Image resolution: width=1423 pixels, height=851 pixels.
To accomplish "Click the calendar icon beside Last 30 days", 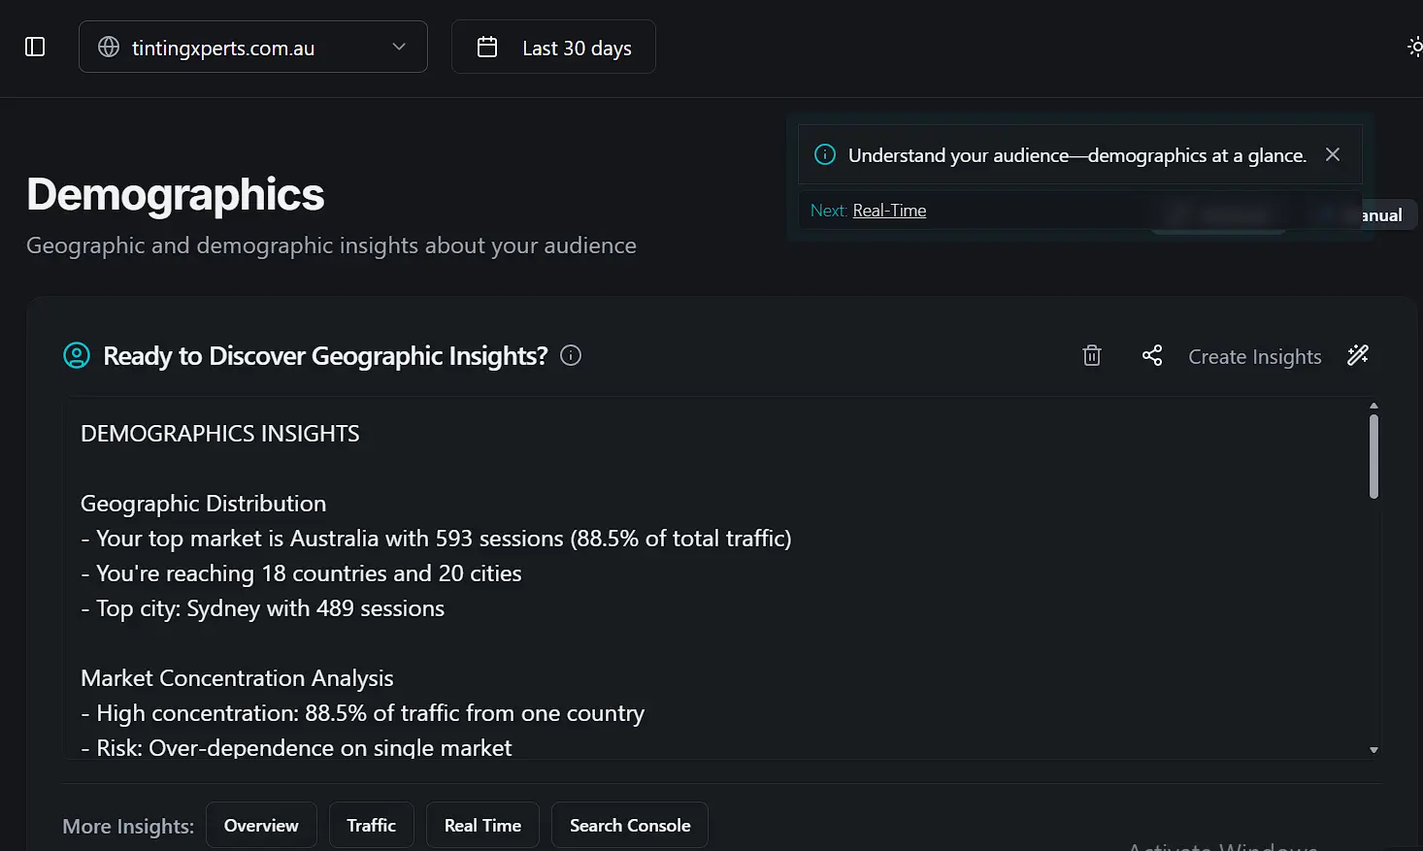I will (488, 46).
